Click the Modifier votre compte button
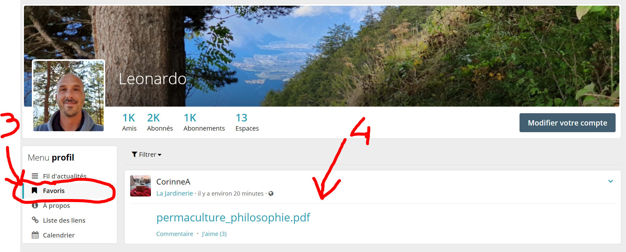This screenshot has width=626, height=252. tap(567, 123)
